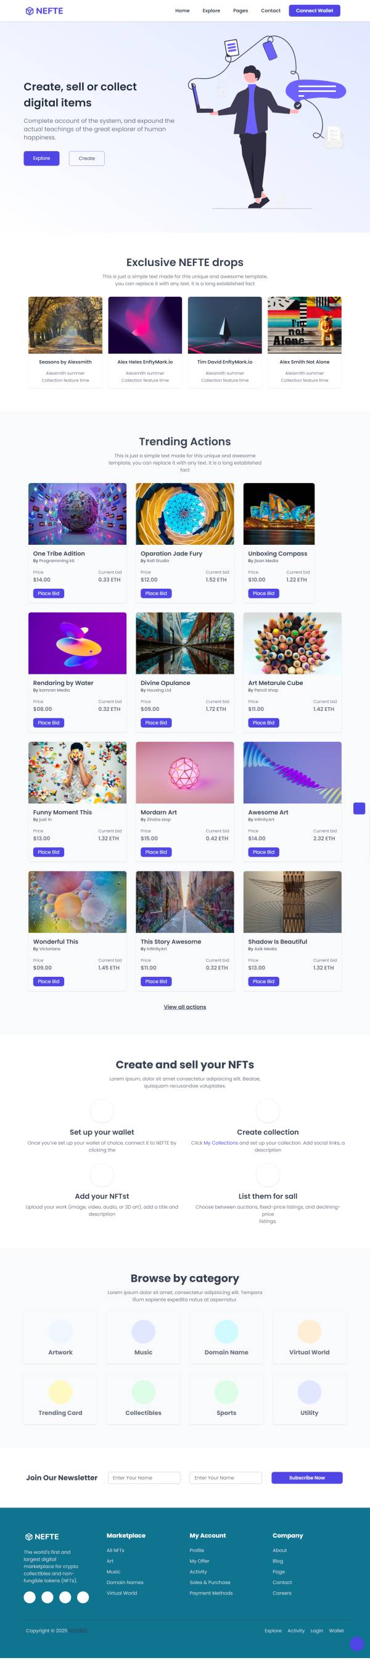Click the Connect Wallet button
Image resolution: width=370 pixels, height=1663 pixels.
click(x=314, y=11)
